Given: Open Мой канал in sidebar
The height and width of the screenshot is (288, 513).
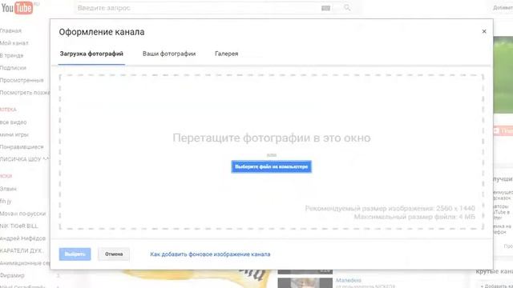Looking at the screenshot, I should tap(14, 43).
